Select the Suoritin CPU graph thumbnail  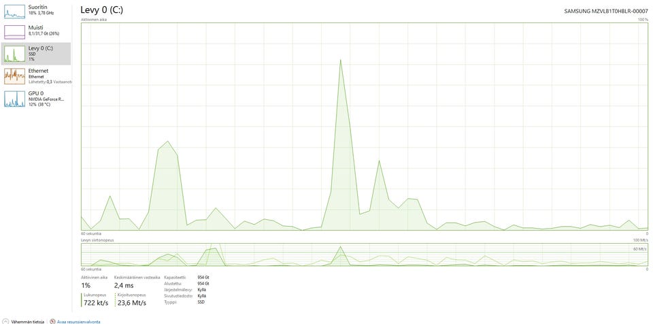(14, 12)
